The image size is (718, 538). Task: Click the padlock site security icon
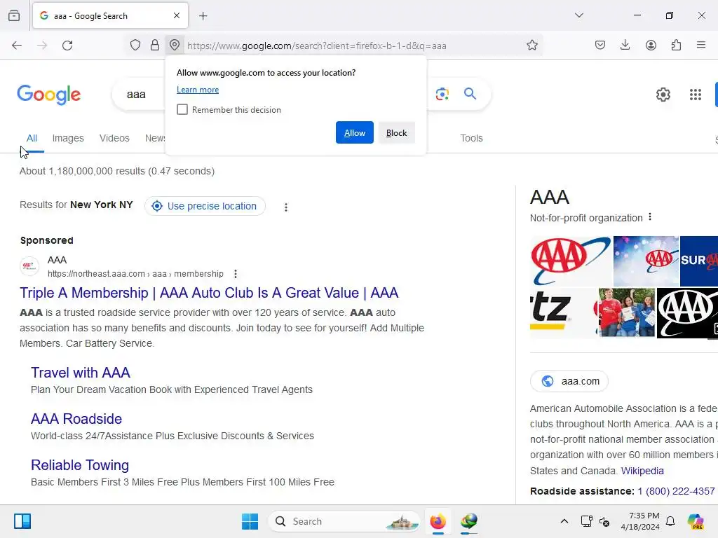[x=155, y=46]
